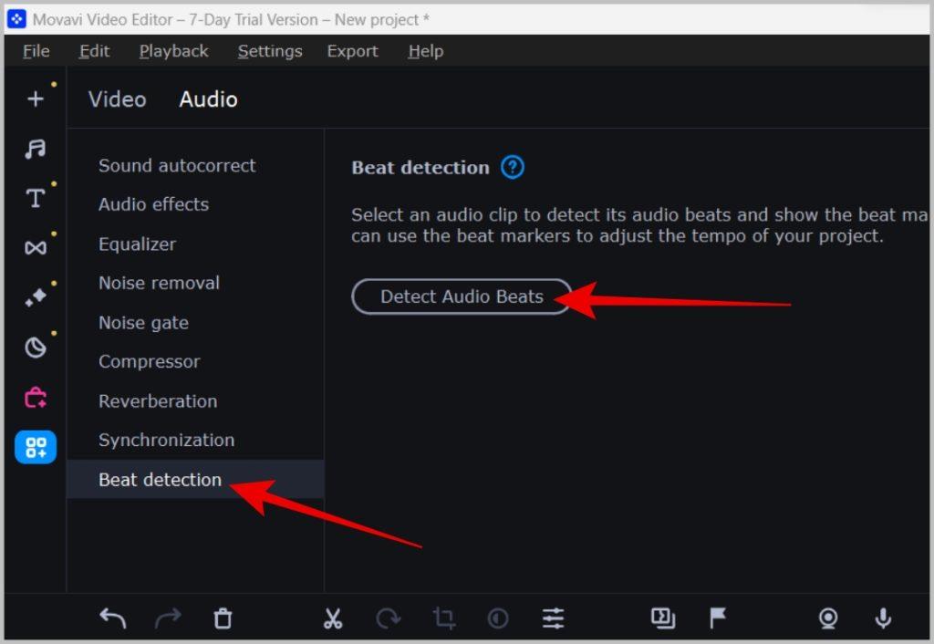Click the Undo arrow
The height and width of the screenshot is (644, 934).
point(112,618)
